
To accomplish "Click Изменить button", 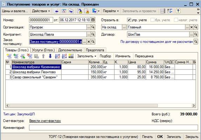I will (123, 56).
